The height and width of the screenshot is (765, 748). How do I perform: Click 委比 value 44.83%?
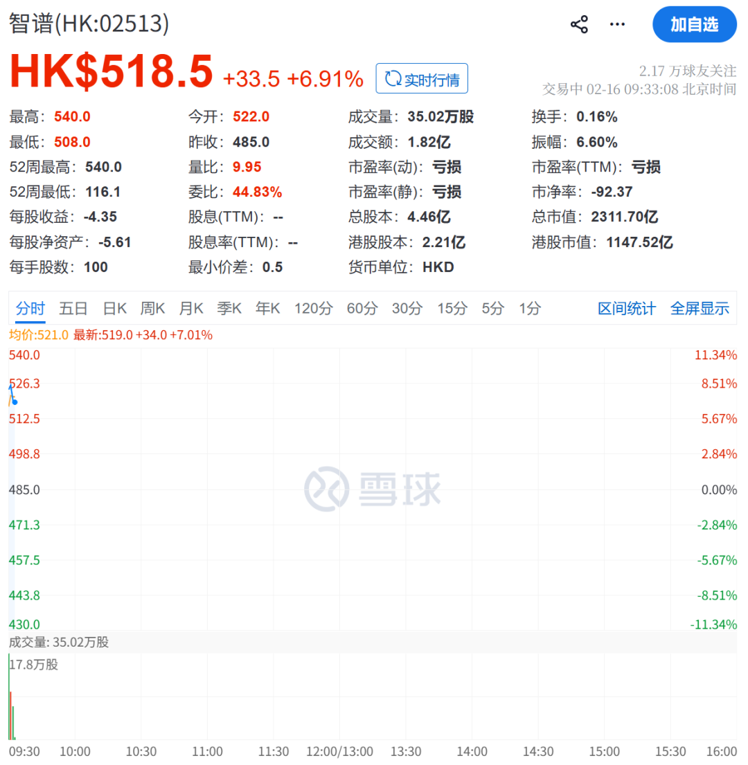pos(257,192)
